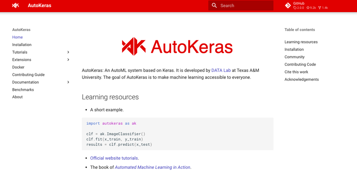This screenshot has height=172, width=357.
Task: Click the 'results = clf.predict(x_test)' line
Action: point(119,145)
